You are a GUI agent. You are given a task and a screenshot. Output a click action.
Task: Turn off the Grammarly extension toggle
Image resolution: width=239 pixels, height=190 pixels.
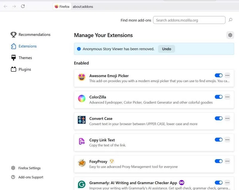click(x=219, y=183)
